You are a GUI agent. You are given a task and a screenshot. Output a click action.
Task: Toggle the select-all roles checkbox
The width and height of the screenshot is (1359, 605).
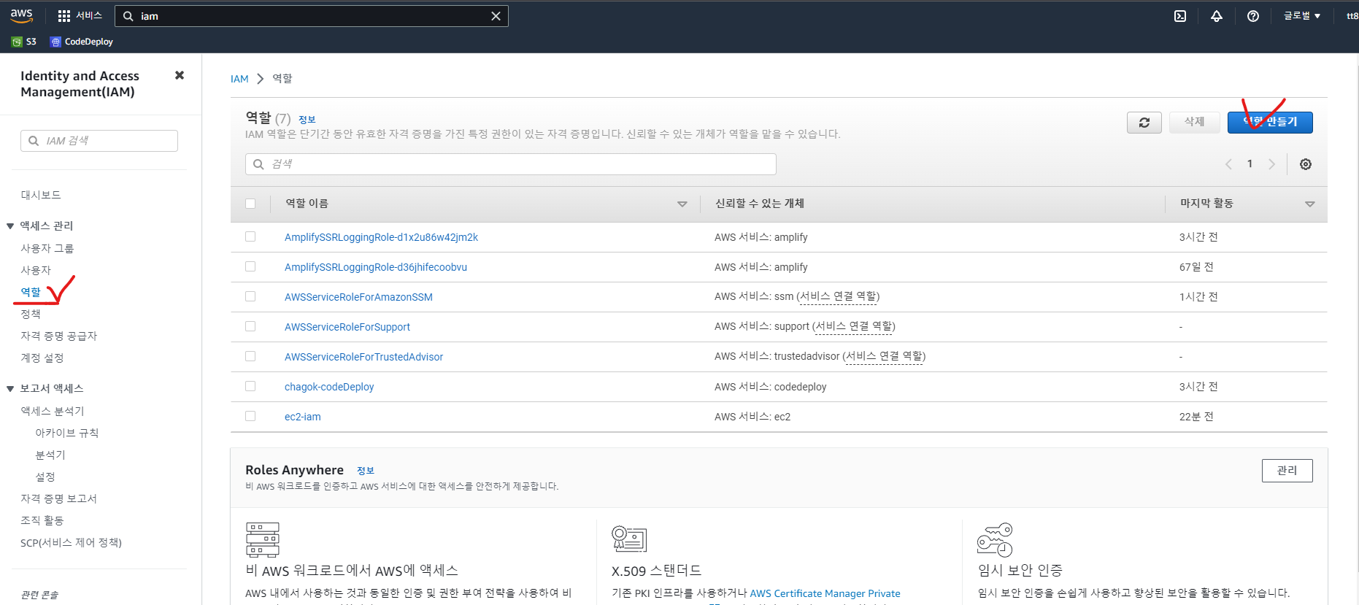250,204
